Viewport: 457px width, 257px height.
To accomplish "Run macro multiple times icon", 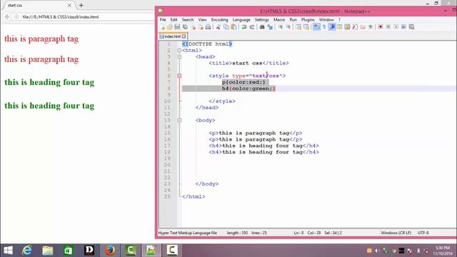I will tap(403, 27).
